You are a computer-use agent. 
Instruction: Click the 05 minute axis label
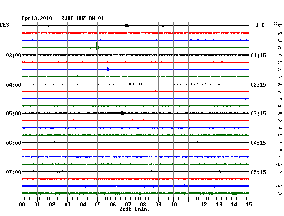pyautogui.click(x=97, y=205)
